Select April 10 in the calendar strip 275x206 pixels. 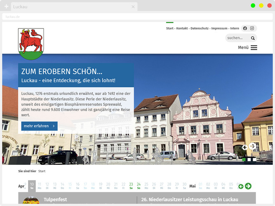(32, 186)
